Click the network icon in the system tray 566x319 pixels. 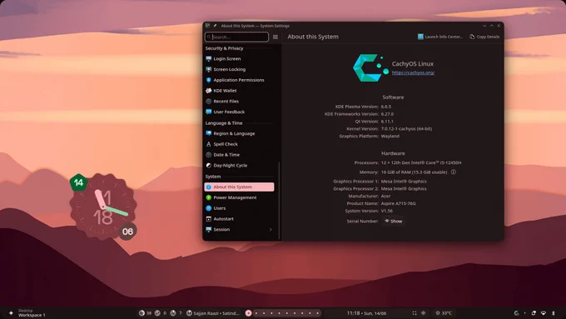[x=544, y=313]
